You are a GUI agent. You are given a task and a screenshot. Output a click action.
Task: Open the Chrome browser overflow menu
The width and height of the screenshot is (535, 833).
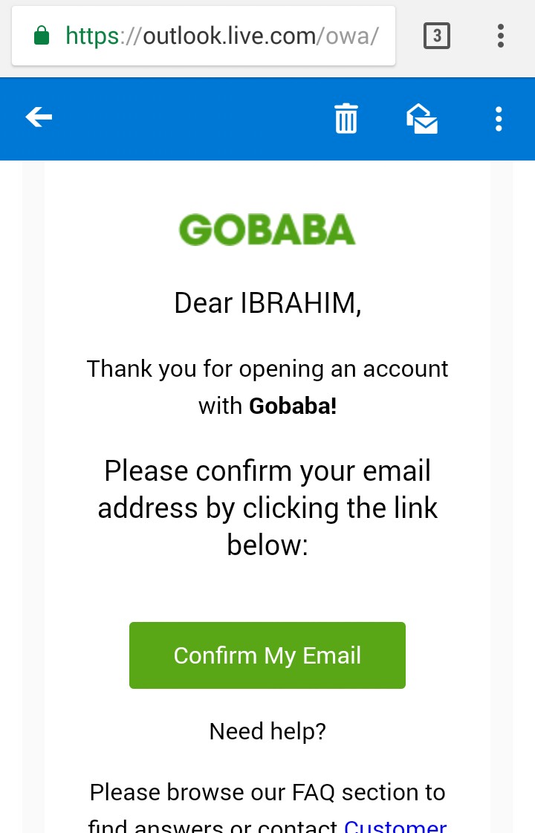[501, 36]
